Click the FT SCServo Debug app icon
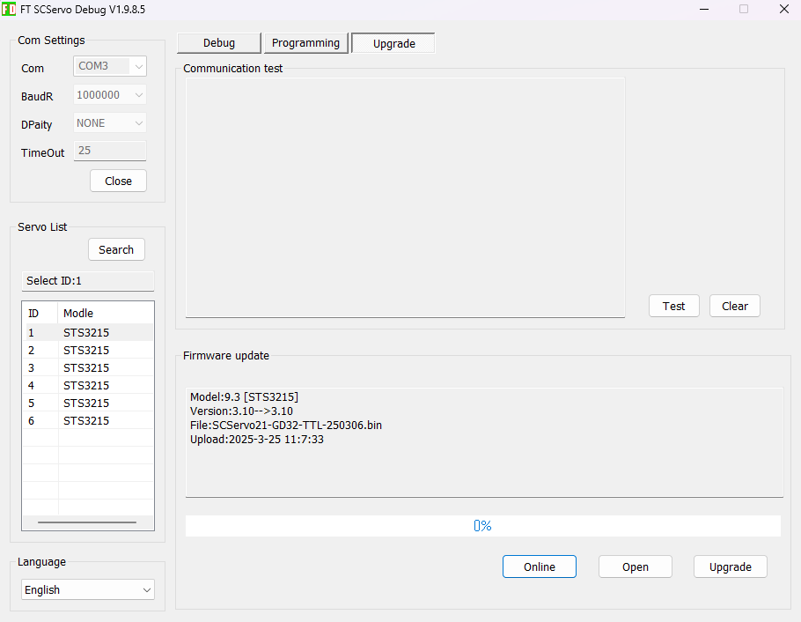Screen dimensions: 801x622 (x=9, y=9)
